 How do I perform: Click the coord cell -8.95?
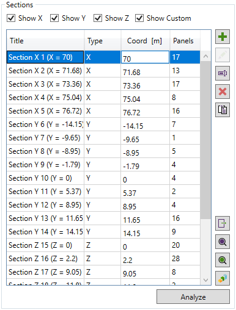tap(145, 151)
